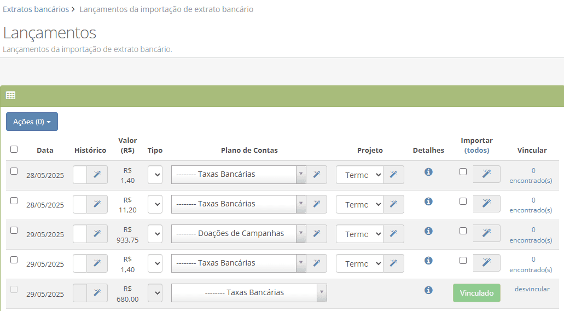The image size is (564, 311).
Task: Click importar magic wand for R$ 933,75 row
Action: 486,233
